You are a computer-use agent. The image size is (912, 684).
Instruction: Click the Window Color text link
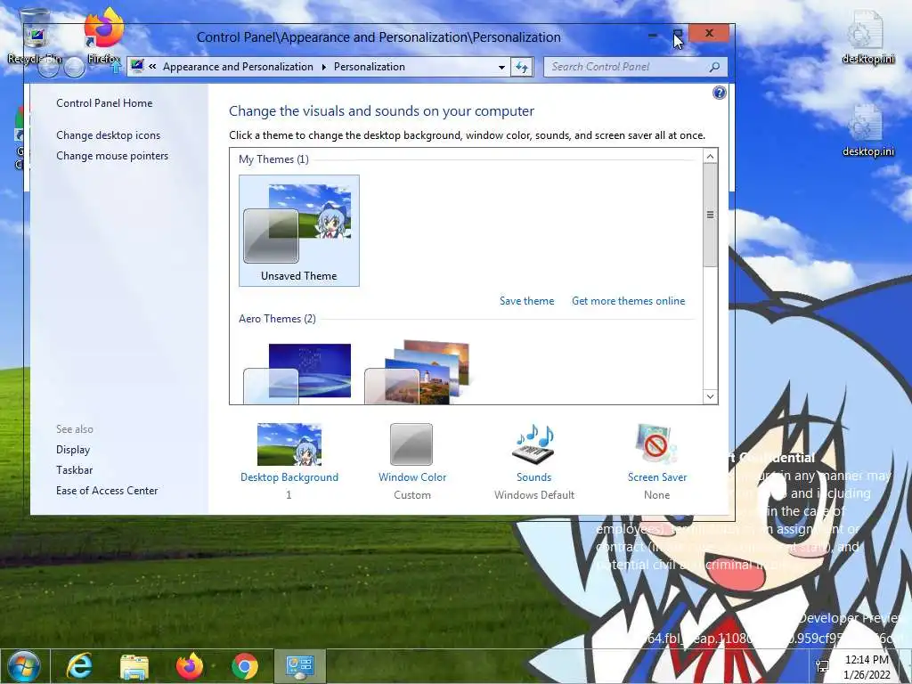tap(412, 477)
